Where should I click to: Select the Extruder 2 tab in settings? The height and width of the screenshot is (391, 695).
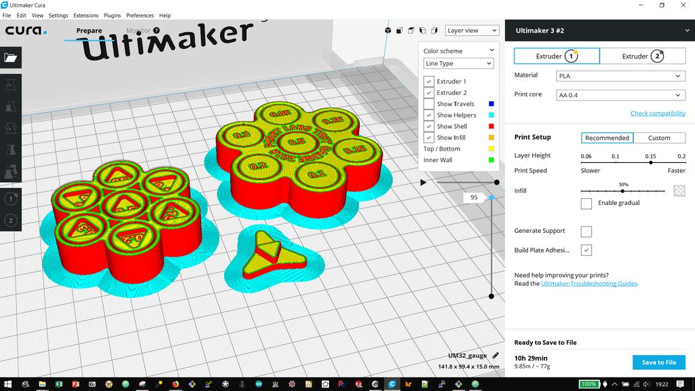pos(643,56)
